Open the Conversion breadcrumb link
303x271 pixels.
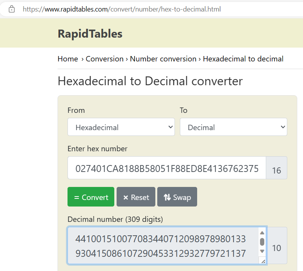104,59
